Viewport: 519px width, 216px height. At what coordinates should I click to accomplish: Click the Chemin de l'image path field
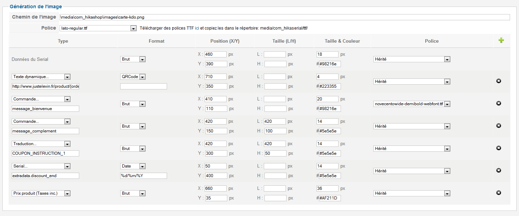pos(284,17)
